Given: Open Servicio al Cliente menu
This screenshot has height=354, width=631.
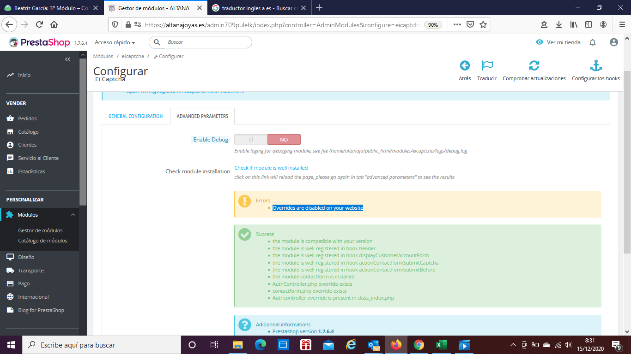Looking at the screenshot, I should tap(38, 158).
